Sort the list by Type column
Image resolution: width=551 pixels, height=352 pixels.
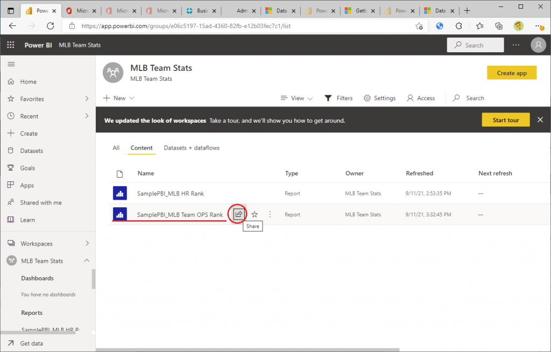292,173
